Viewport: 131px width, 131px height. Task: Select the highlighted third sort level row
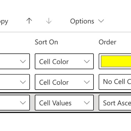tap(65, 103)
